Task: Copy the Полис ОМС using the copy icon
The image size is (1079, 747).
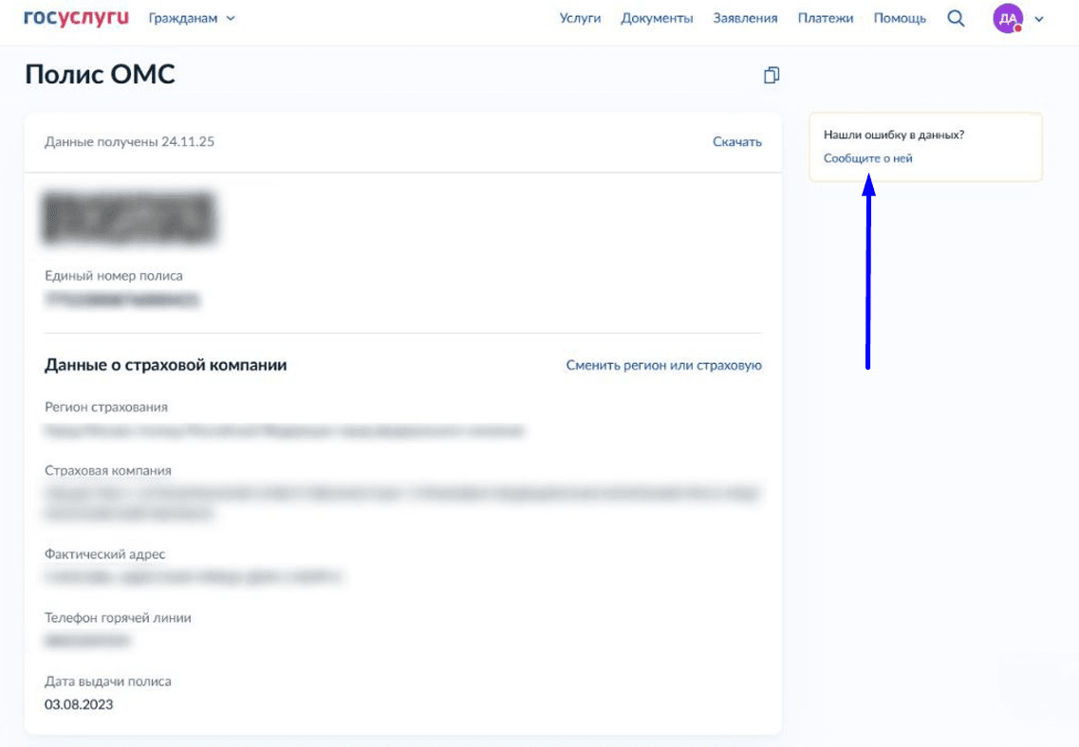Action: tap(772, 75)
